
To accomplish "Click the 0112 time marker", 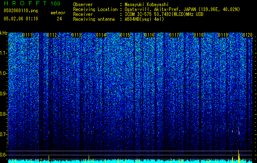I will pos(52,35).
